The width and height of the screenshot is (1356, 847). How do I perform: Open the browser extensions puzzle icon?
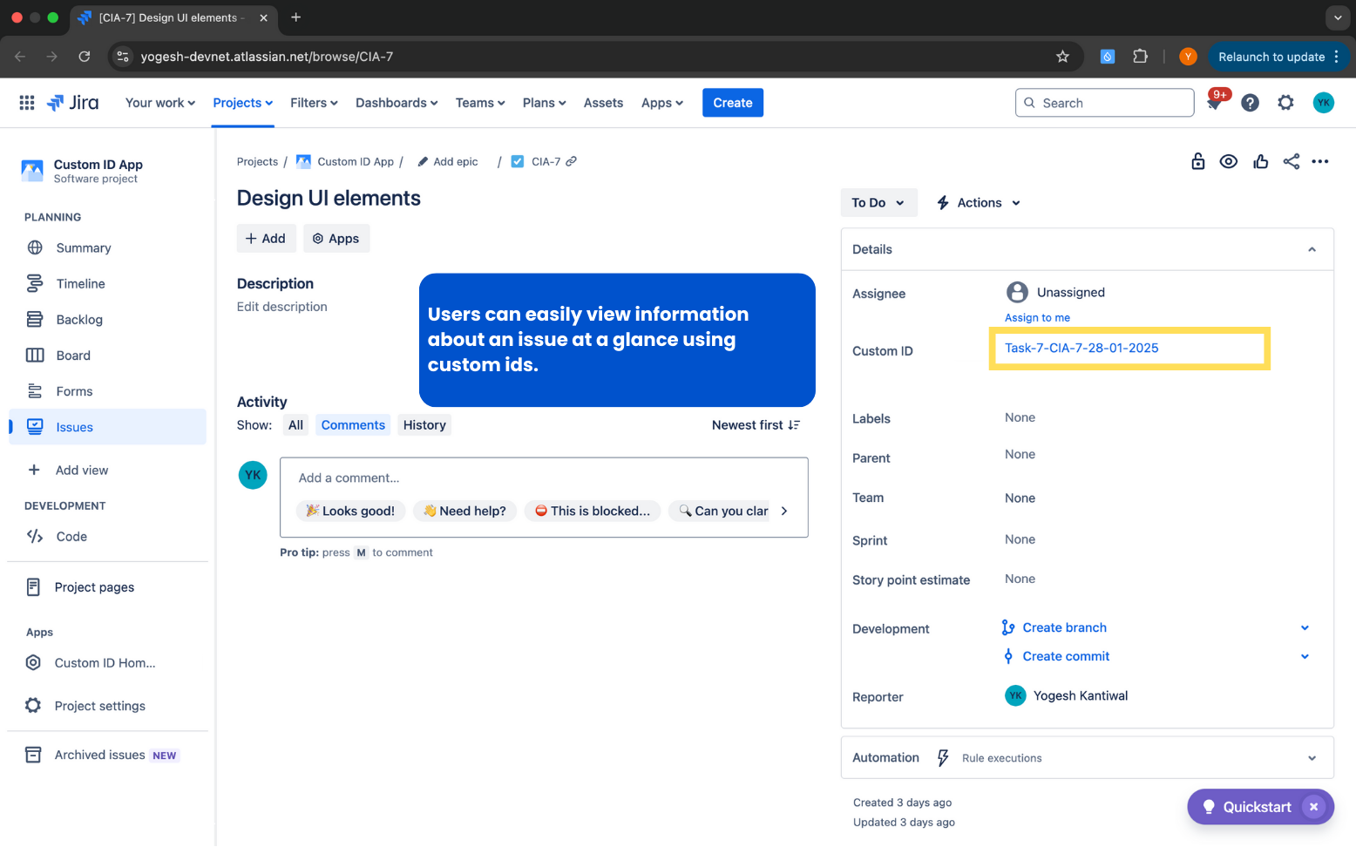click(x=1140, y=57)
